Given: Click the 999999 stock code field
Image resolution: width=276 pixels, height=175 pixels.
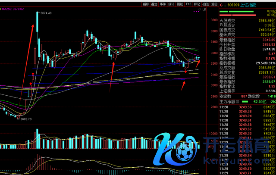Looking at the screenshot, I should [x=233, y=5].
